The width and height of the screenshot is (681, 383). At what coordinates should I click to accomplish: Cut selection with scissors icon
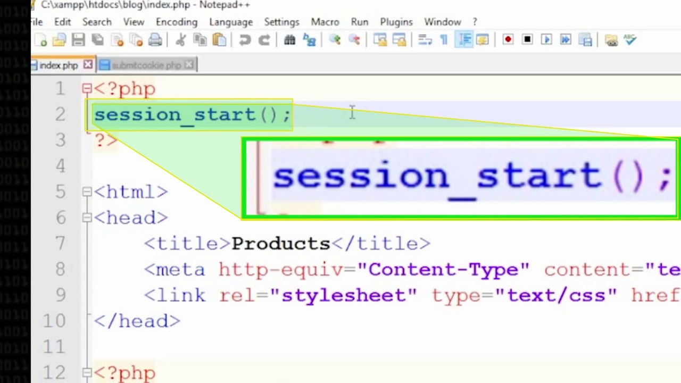[181, 40]
